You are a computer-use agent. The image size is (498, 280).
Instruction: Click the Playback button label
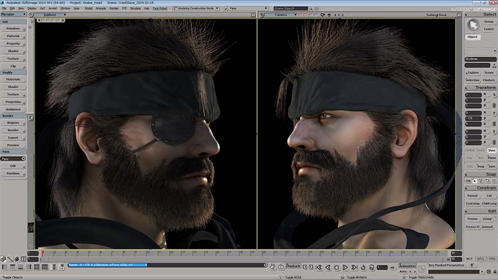coord(293,266)
